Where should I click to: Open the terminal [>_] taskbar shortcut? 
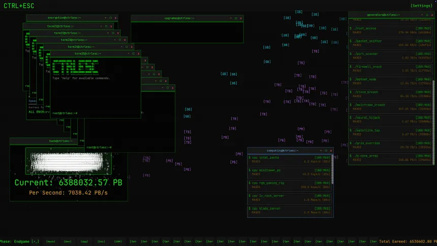click(35, 241)
